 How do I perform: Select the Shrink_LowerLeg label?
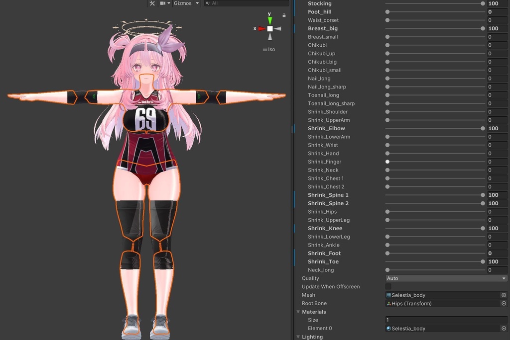[x=329, y=237]
